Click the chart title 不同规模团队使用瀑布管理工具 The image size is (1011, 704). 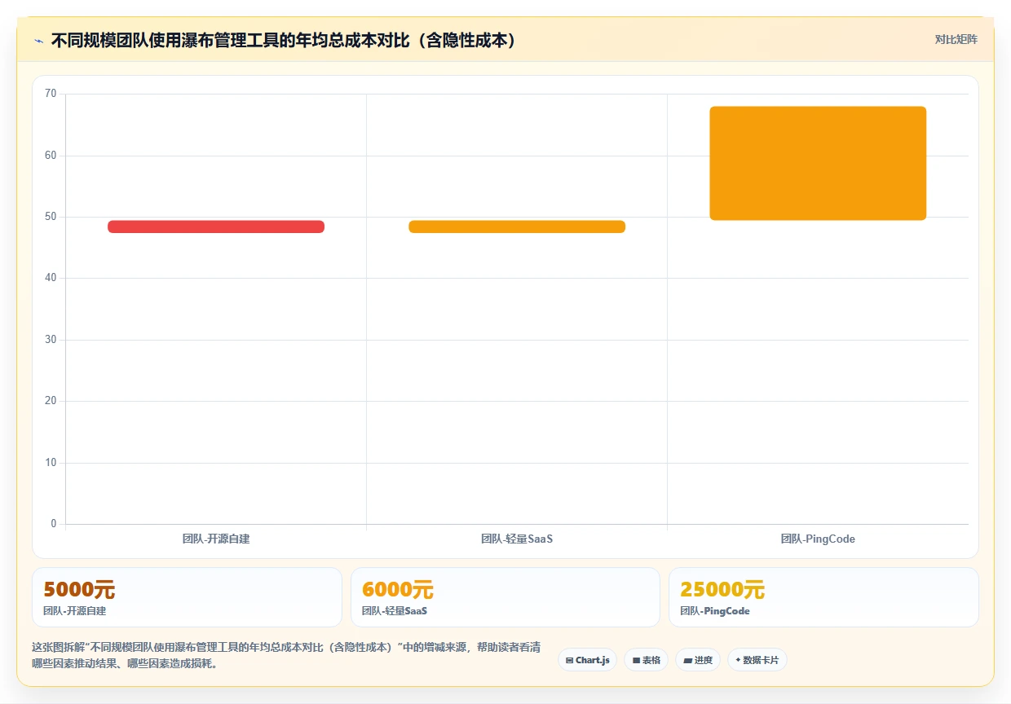(285, 40)
